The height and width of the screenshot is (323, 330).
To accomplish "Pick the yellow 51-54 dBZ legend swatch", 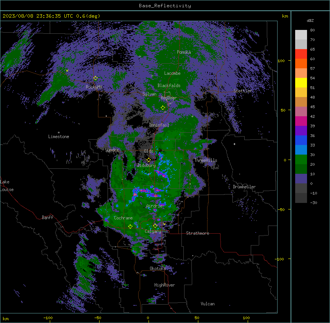I will (301, 83).
